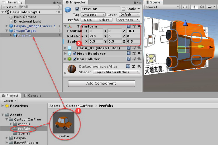Click Hierarchy search field
This screenshot has width=218, height=145.
(x=39, y=7)
